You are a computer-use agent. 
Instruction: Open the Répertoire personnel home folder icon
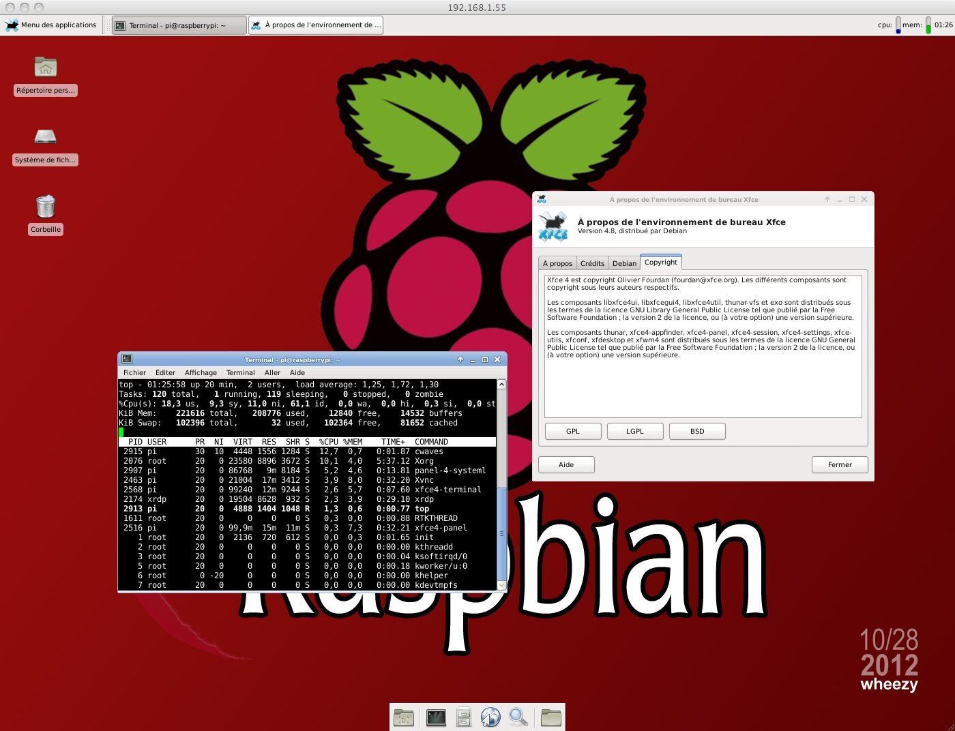pyautogui.click(x=46, y=68)
